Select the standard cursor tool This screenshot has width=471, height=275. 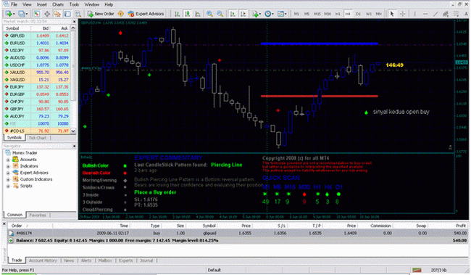point(392,14)
